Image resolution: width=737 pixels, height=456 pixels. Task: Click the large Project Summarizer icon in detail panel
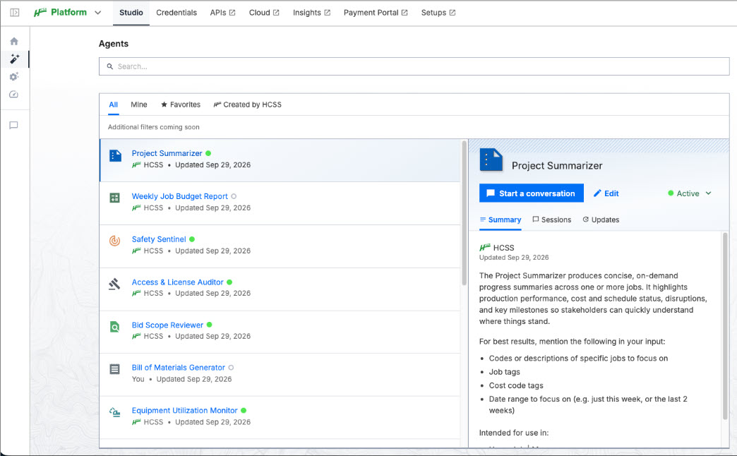(491, 160)
